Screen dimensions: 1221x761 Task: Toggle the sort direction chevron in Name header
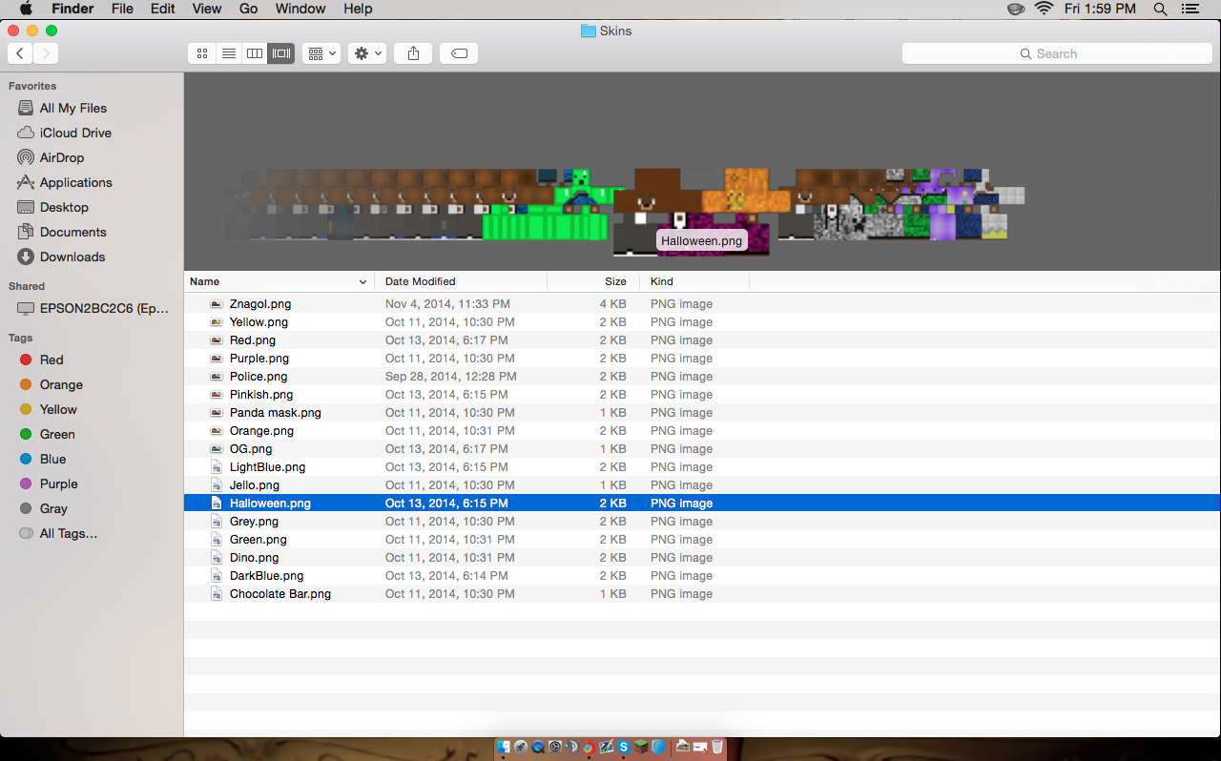[362, 282]
